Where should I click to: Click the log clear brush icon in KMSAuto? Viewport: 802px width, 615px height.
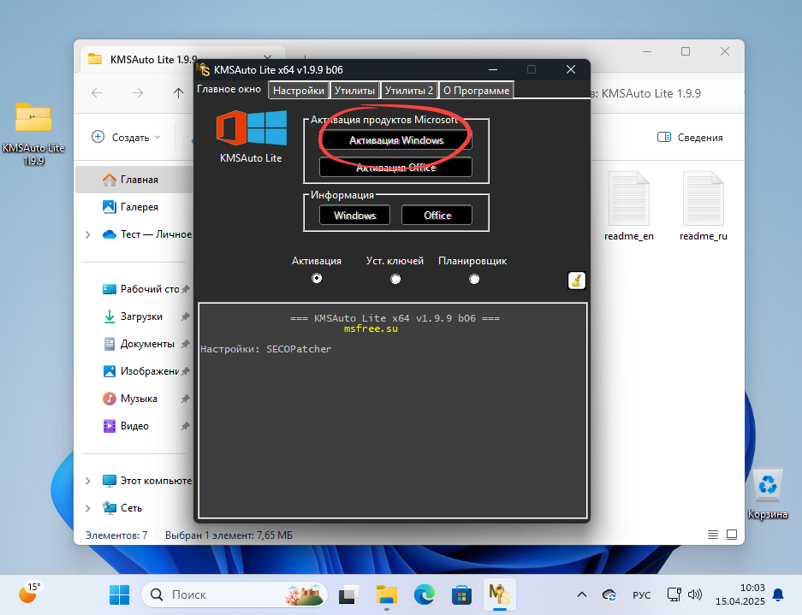576,280
